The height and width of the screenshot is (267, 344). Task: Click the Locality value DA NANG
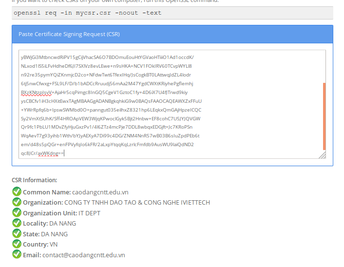click(62, 224)
